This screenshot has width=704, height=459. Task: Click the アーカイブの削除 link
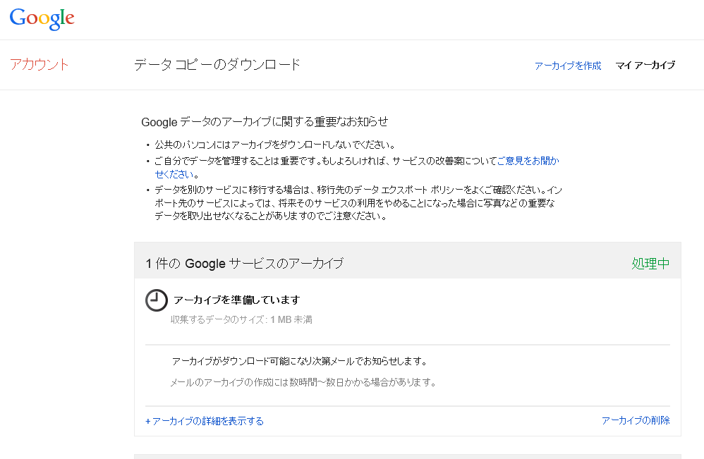pos(636,420)
